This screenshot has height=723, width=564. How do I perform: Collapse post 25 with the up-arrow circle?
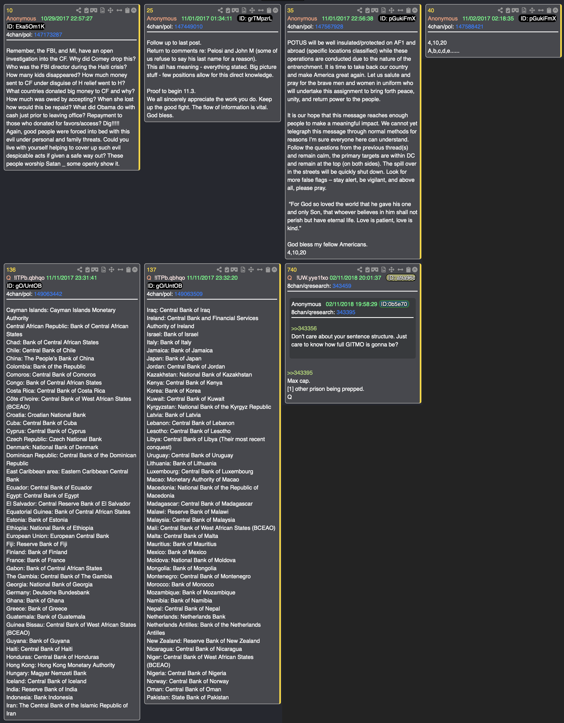[275, 10]
